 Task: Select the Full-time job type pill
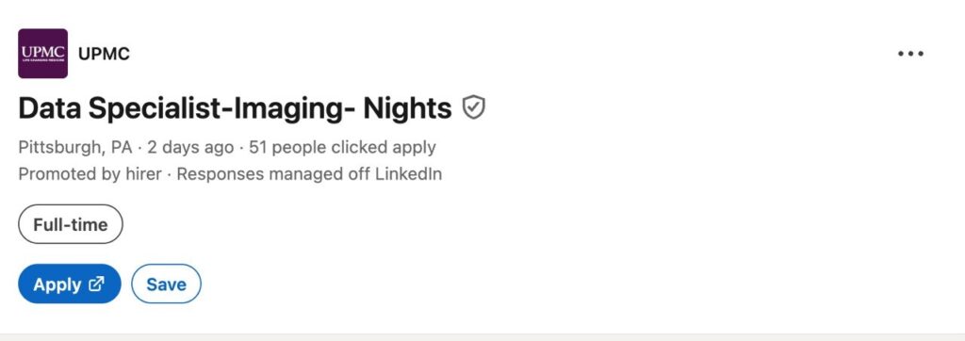tap(71, 225)
